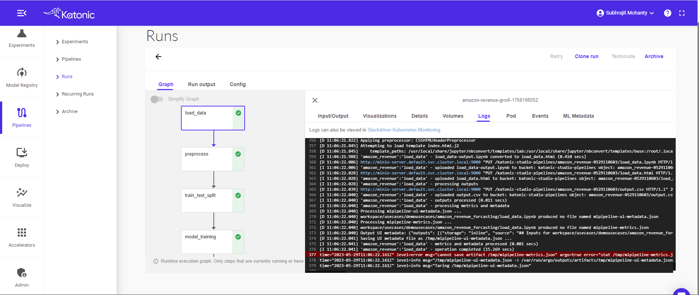The height and width of the screenshot is (295, 699).
Task: Click the load_data success checkmark
Action: (x=238, y=113)
